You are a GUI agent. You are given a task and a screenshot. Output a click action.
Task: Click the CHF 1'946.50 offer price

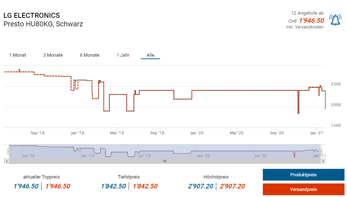[306, 21]
